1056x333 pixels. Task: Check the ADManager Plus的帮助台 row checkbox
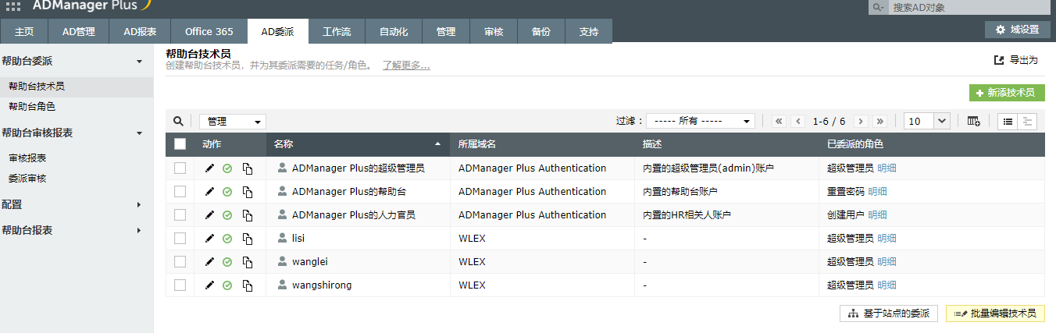coord(180,191)
